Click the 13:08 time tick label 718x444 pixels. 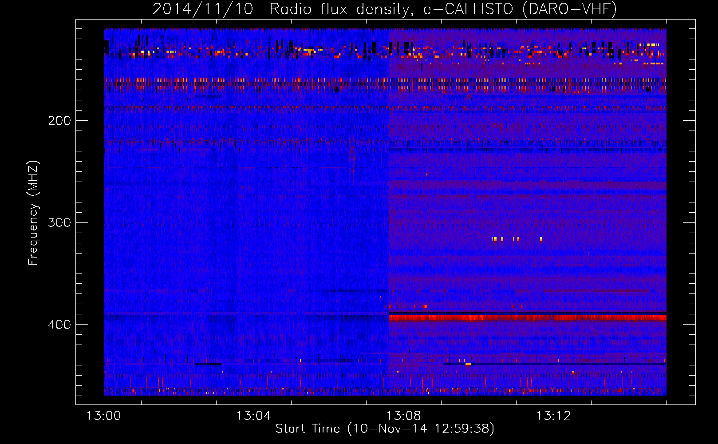[x=403, y=416]
